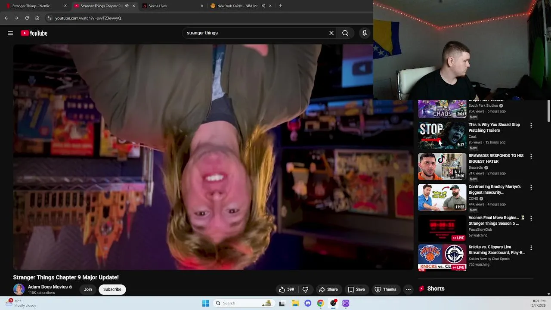Subscribe to Adam Does Movies
Image resolution: width=551 pixels, height=310 pixels.
click(112, 289)
